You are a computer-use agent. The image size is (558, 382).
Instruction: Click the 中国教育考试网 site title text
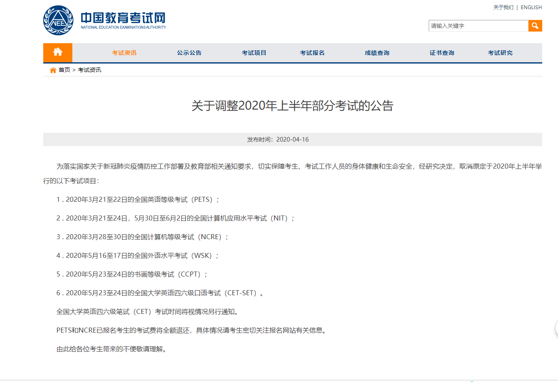click(123, 18)
